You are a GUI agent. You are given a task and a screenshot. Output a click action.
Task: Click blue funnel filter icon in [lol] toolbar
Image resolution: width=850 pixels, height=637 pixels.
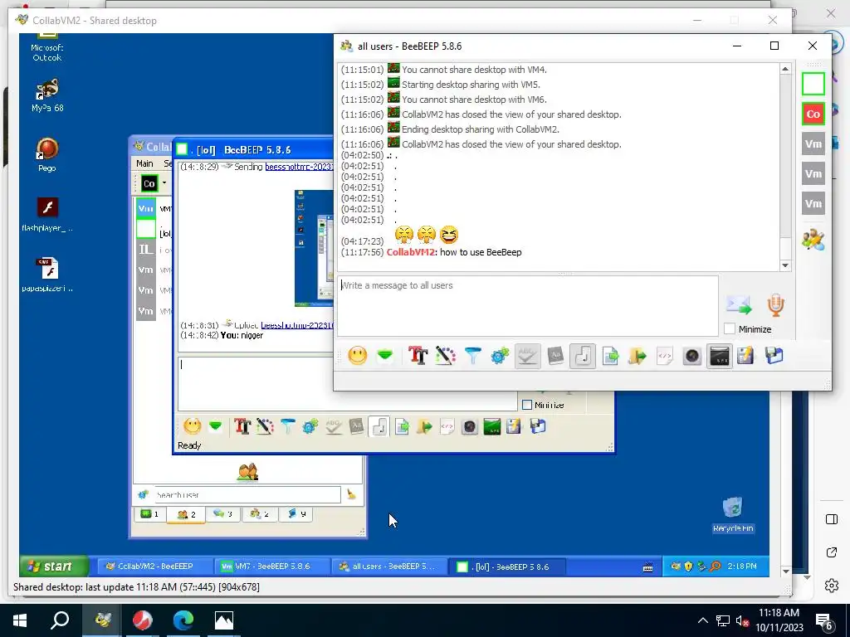[287, 426]
